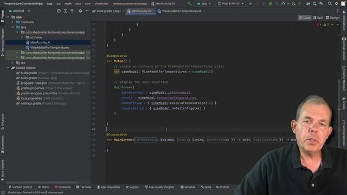Open the Services tool window

[x=188, y=187]
